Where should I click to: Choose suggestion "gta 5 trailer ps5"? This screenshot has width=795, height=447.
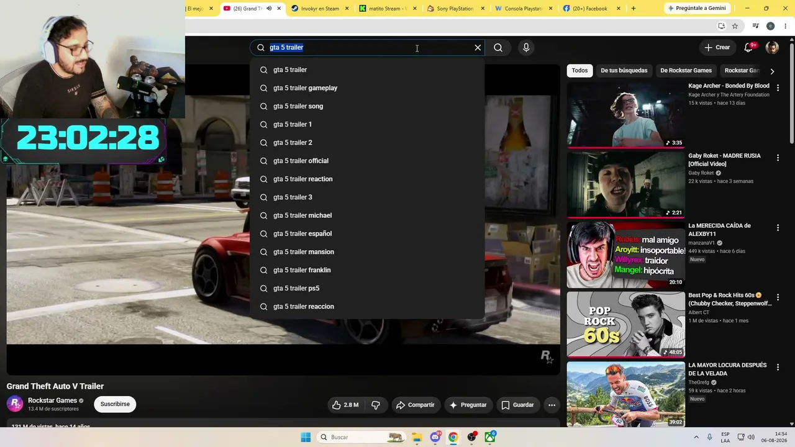coord(367,288)
